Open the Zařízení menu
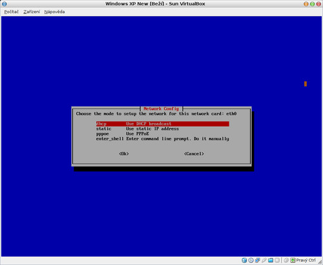The width and height of the screenshot is (323, 265). point(32,12)
